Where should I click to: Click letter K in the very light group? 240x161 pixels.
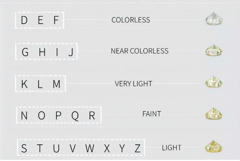(x=24, y=84)
